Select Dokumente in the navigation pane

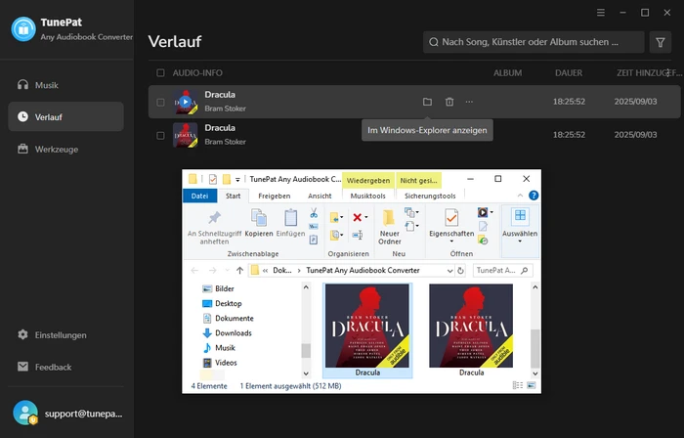tap(228, 318)
